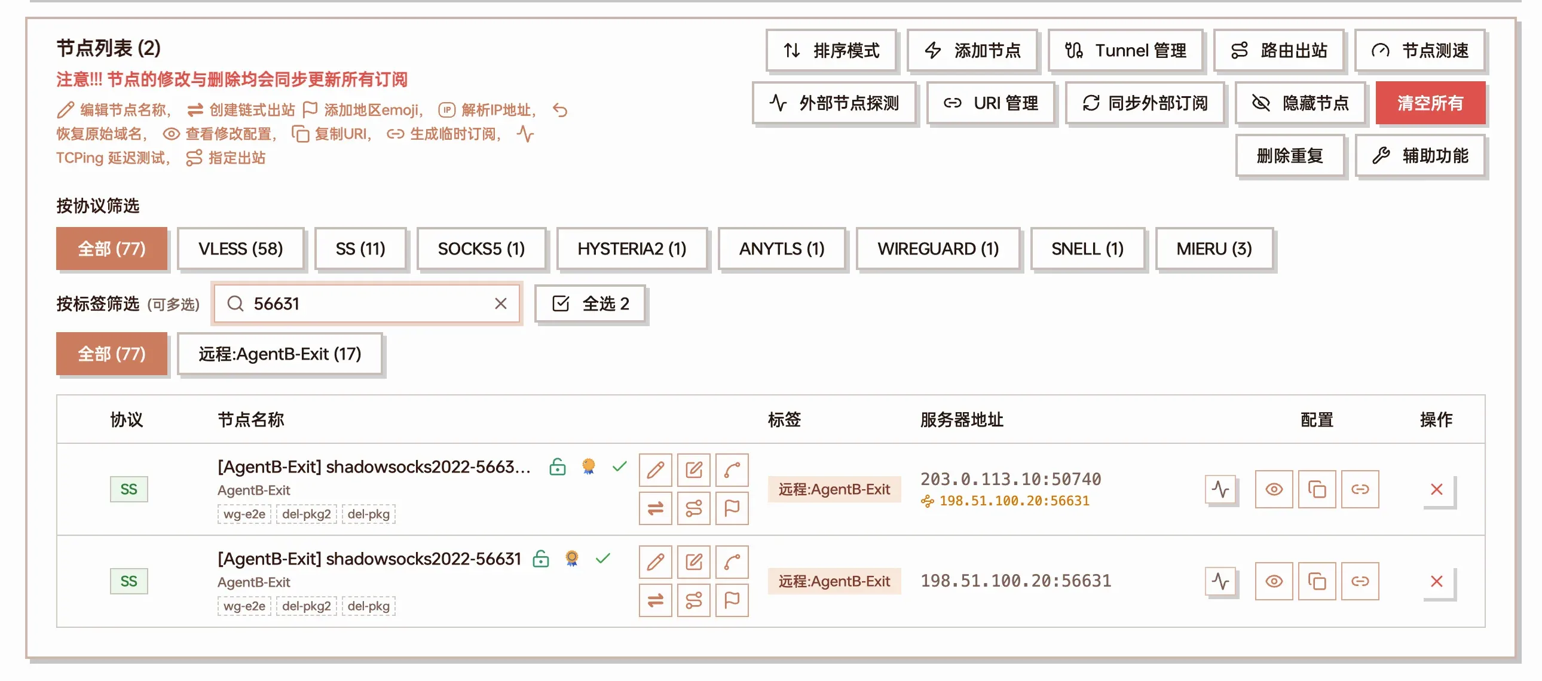Edit name of the 203.0.113.10:50740 node
Viewport: 1542px width, 681px height.
pyautogui.click(x=655, y=470)
